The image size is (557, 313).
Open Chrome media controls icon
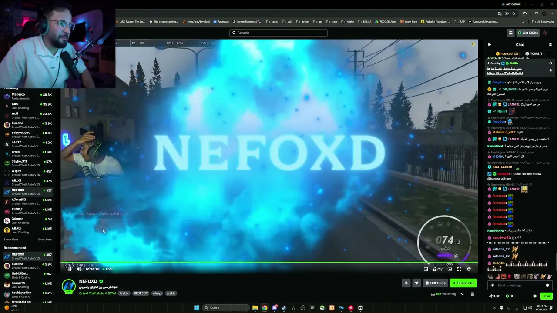coord(536,13)
